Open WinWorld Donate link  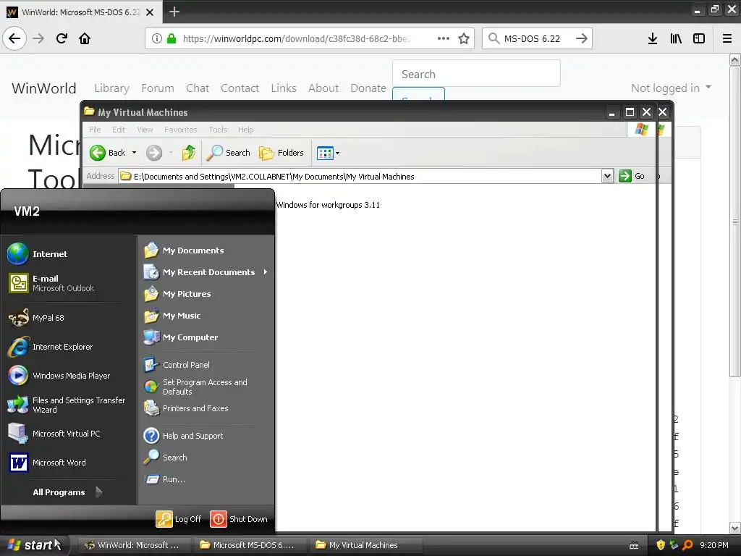[x=368, y=88]
